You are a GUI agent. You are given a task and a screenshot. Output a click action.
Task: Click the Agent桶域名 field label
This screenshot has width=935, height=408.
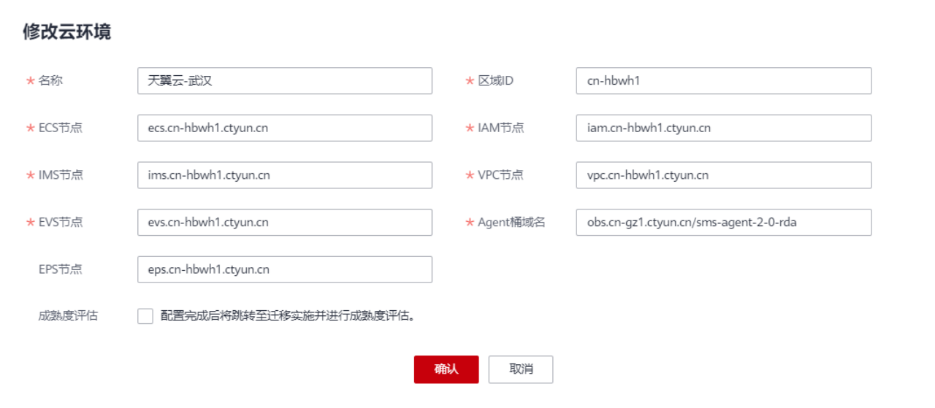(511, 223)
